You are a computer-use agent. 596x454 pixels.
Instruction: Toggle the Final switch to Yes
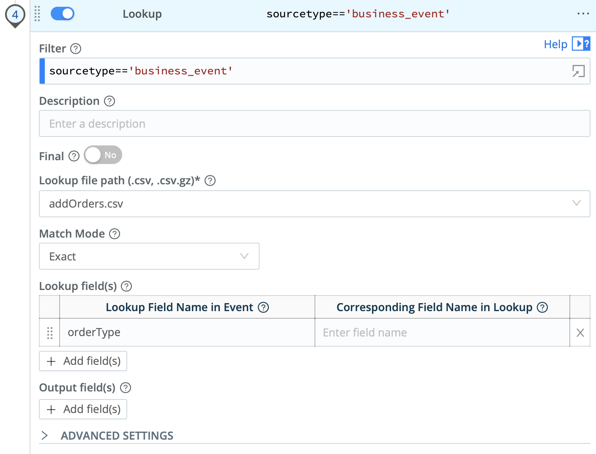(103, 155)
